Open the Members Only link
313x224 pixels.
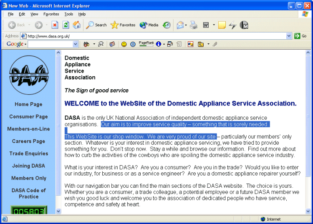point(28,178)
